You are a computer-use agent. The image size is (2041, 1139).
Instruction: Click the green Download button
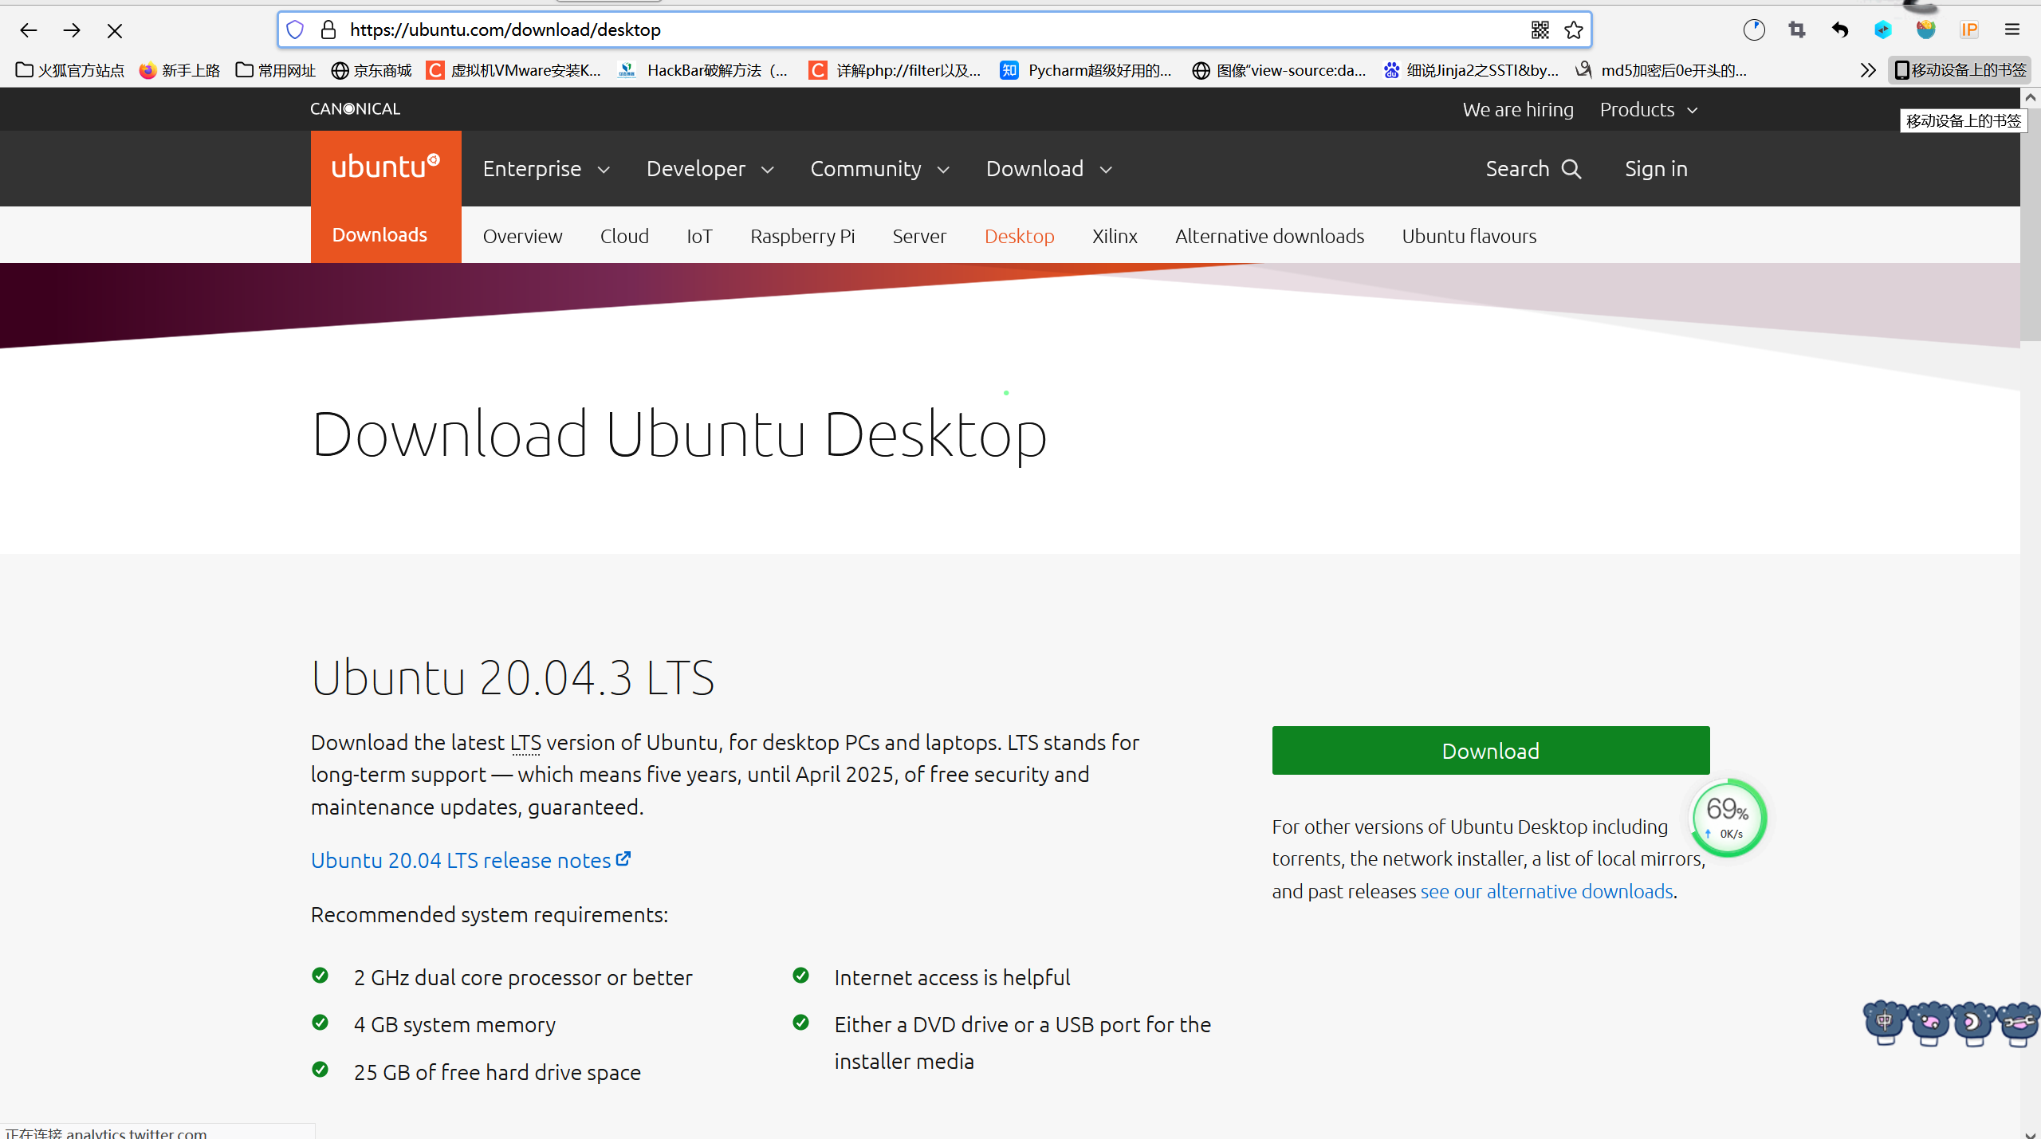point(1489,750)
